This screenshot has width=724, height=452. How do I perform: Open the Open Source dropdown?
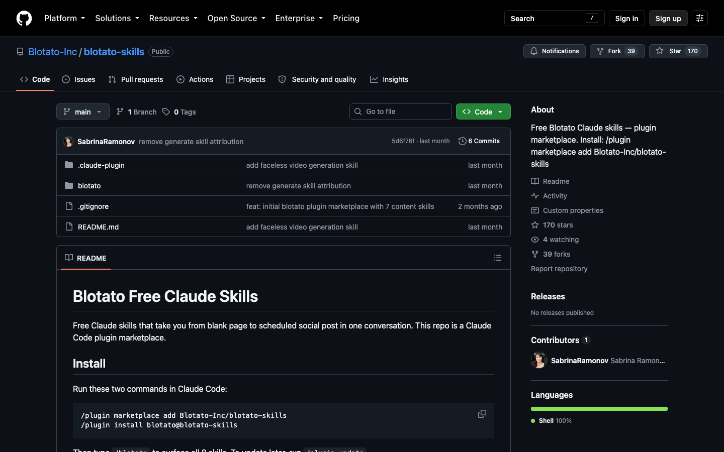pos(236,18)
